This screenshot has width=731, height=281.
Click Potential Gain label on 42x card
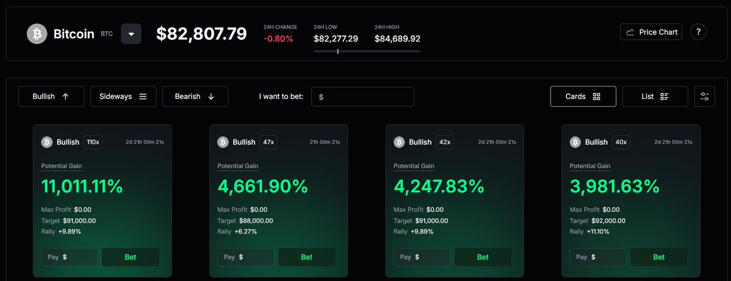[x=414, y=166]
